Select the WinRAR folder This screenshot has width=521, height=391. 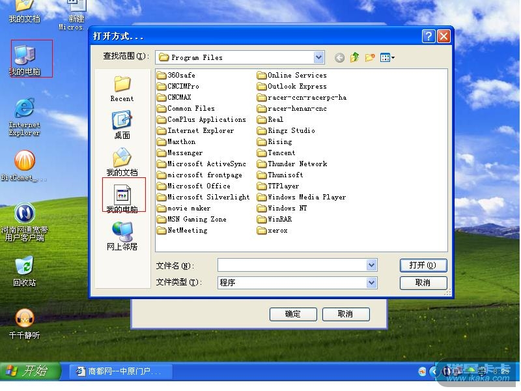click(274, 219)
